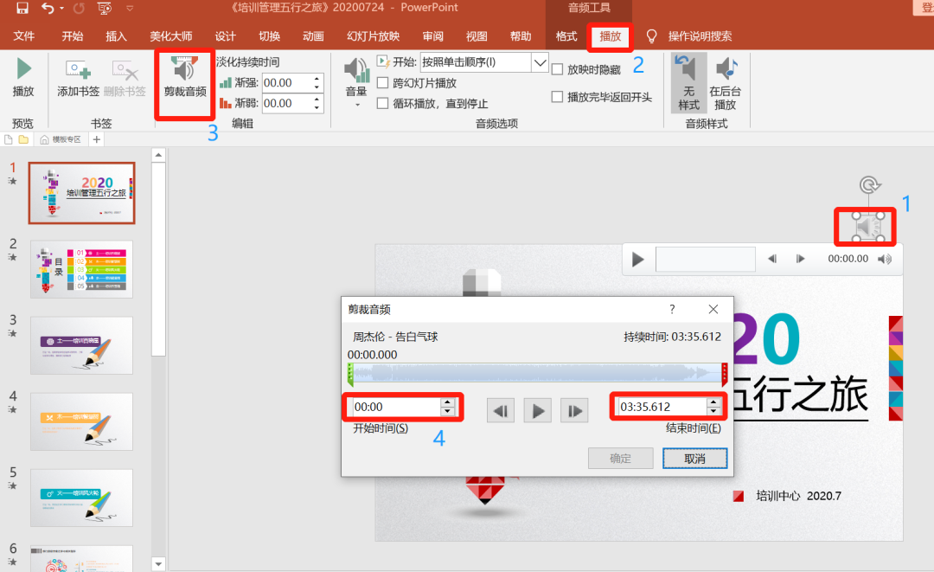Open the Animations tab

(x=313, y=36)
